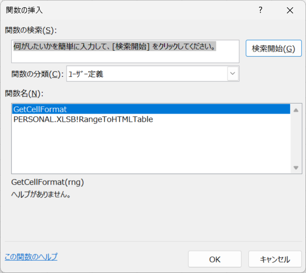306x273 pixels.
Task: Click the 関数の検索(S) label
Action: [31, 30]
